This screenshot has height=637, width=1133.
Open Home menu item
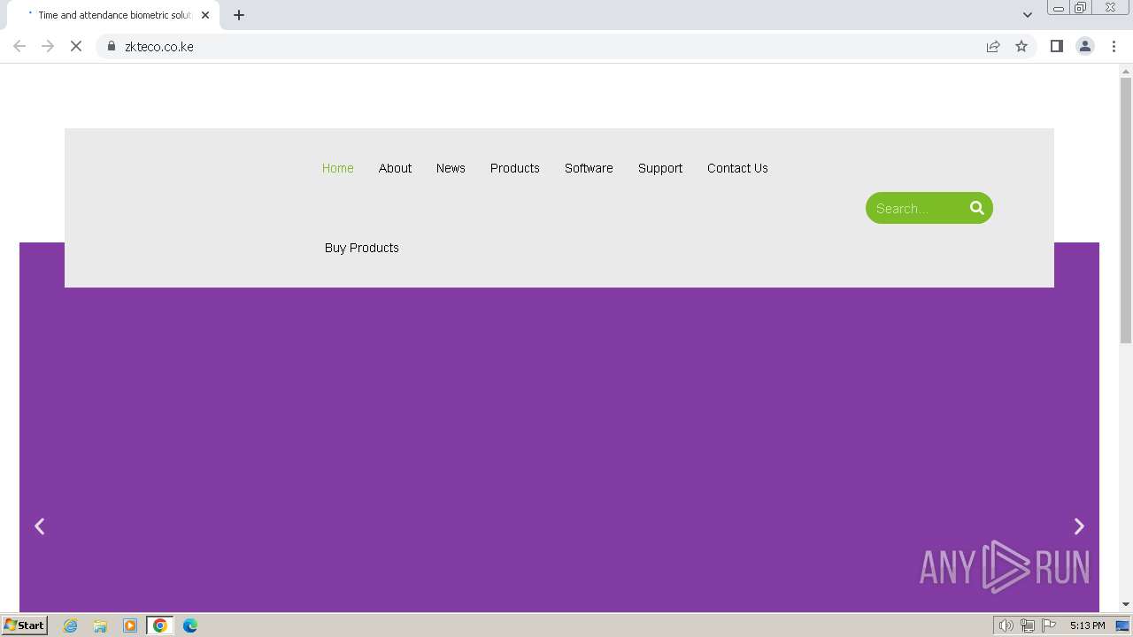click(338, 168)
